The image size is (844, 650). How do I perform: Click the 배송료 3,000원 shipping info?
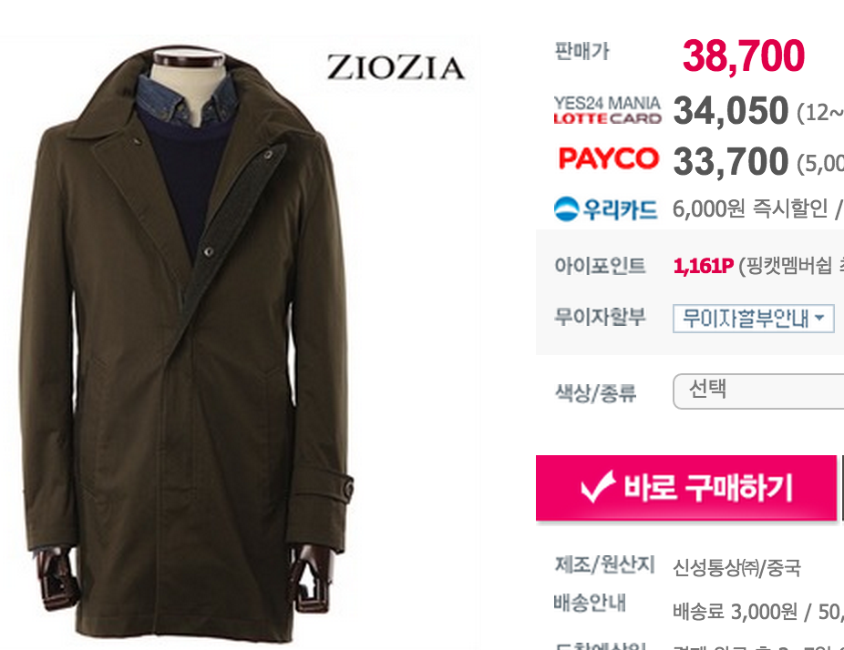pos(735,612)
